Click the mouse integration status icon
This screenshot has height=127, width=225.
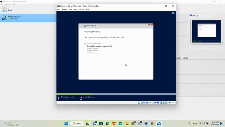(163, 103)
